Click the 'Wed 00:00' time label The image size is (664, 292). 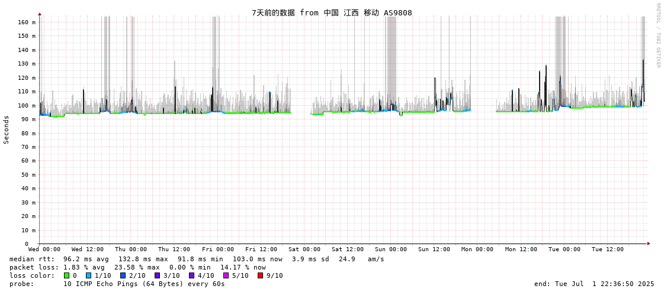tap(44, 249)
